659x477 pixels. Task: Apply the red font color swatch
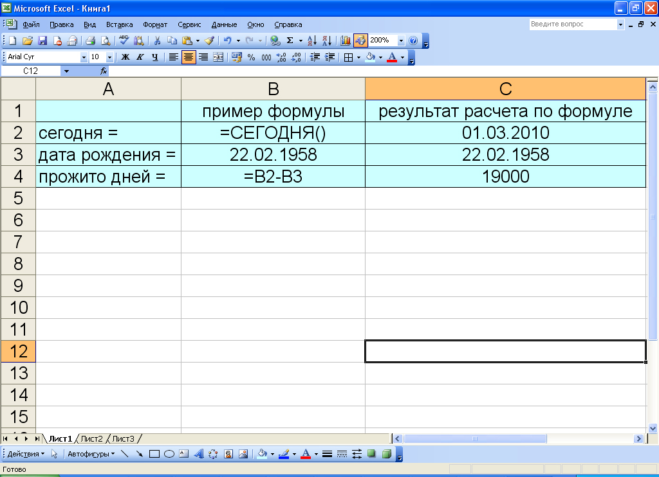392,57
